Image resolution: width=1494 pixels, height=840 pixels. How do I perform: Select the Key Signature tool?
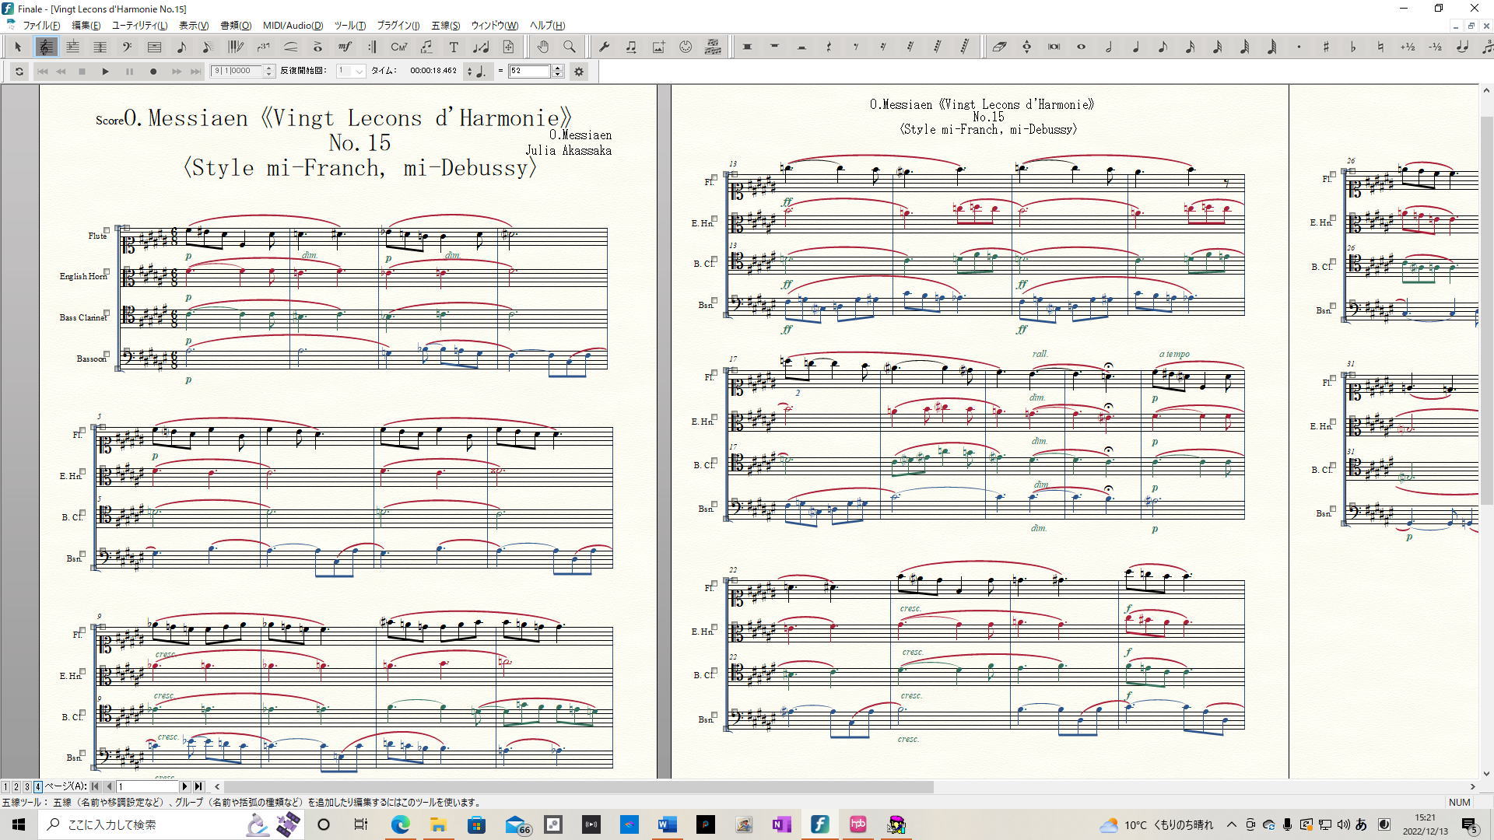pyautogui.click(x=72, y=47)
